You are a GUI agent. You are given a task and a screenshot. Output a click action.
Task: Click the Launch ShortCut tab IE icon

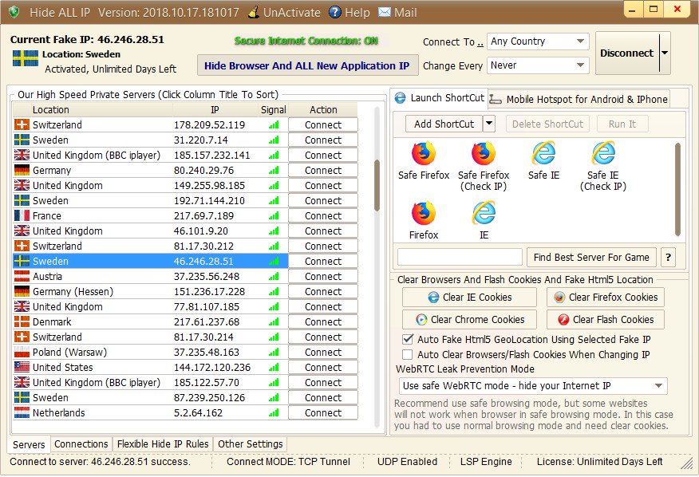401,97
